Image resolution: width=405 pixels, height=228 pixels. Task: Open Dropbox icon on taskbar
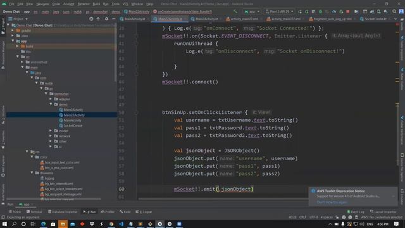92,224
